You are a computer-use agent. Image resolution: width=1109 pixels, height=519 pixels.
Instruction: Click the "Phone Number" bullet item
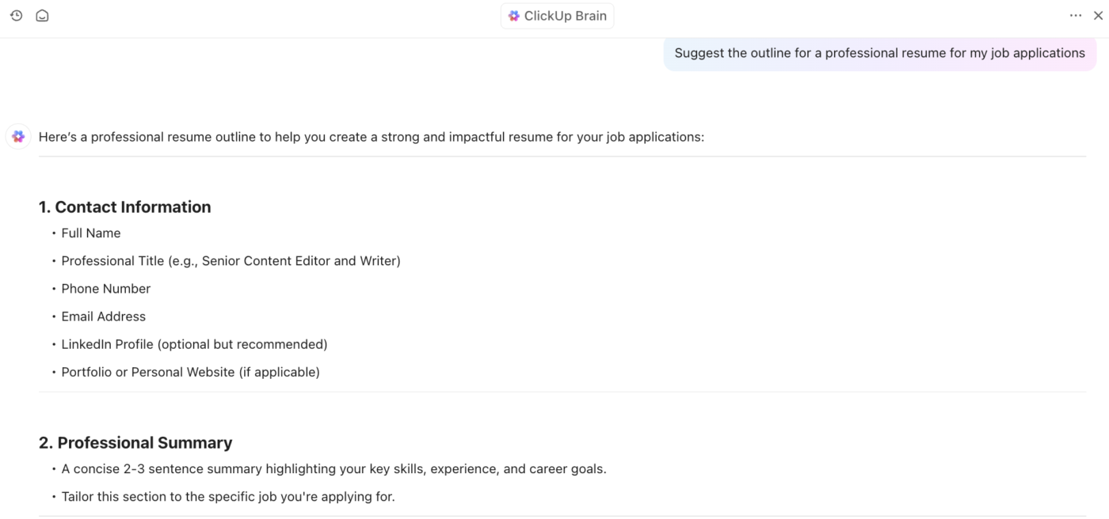coord(106,289)
